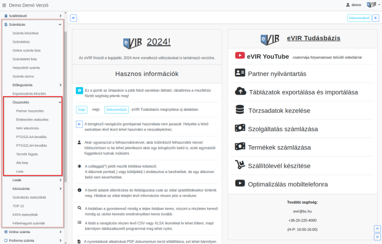The height and width of the screenshot is (244, 382).
Task: Click the scroll-down arrow button
Action: pos(377,237)
